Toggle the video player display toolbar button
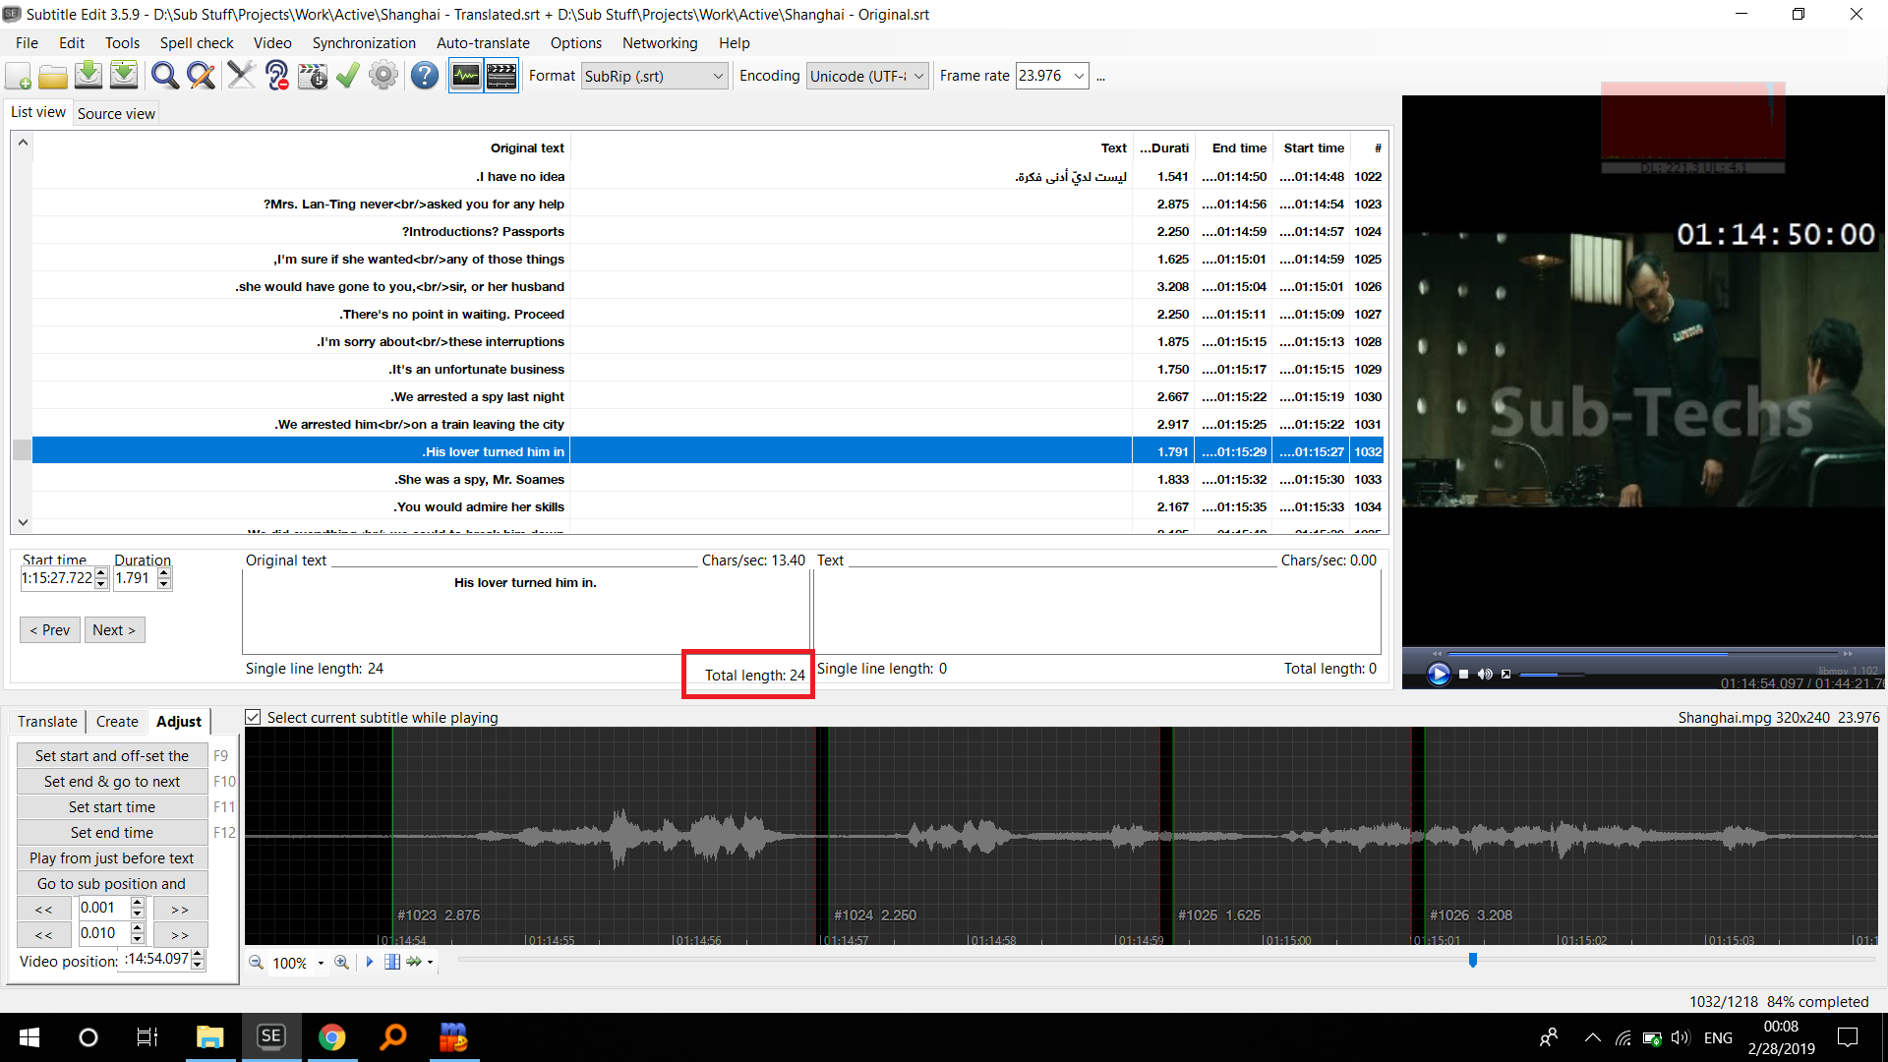Screen dimensions: 1888x1062 tap(501, 76)
